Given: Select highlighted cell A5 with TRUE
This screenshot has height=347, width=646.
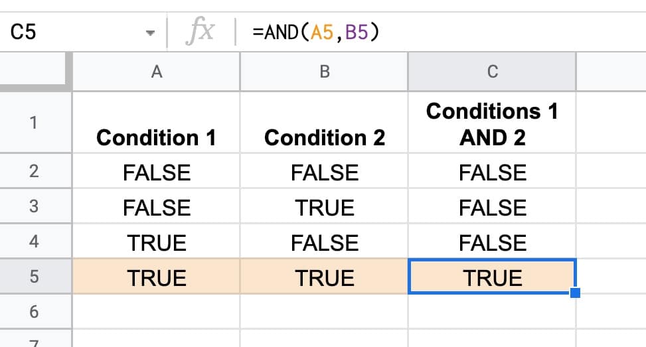Looking at the screenshot, I should [157, 277].
